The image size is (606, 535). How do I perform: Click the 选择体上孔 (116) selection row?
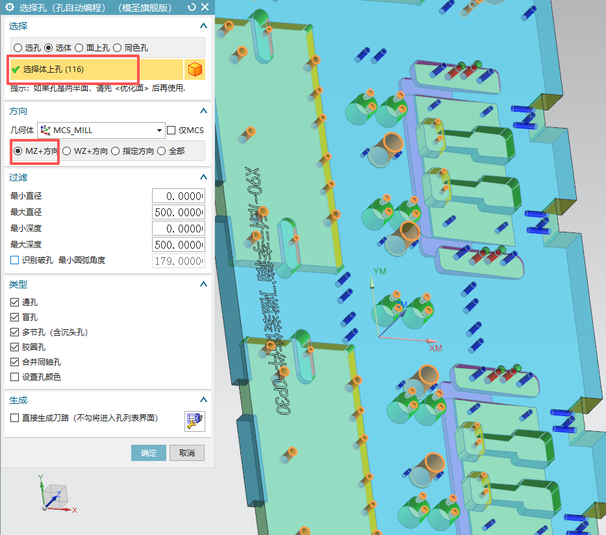96,69
